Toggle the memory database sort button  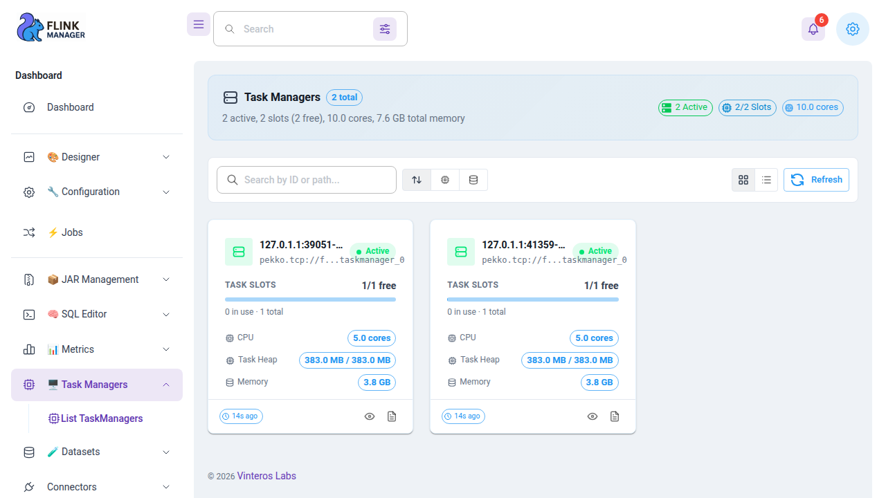pyautogui.click(x=473, y=180)
